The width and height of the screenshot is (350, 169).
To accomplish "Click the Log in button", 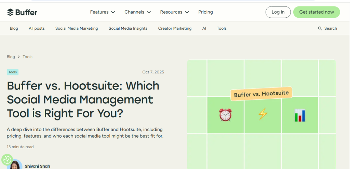I will (x=278, y=12).
